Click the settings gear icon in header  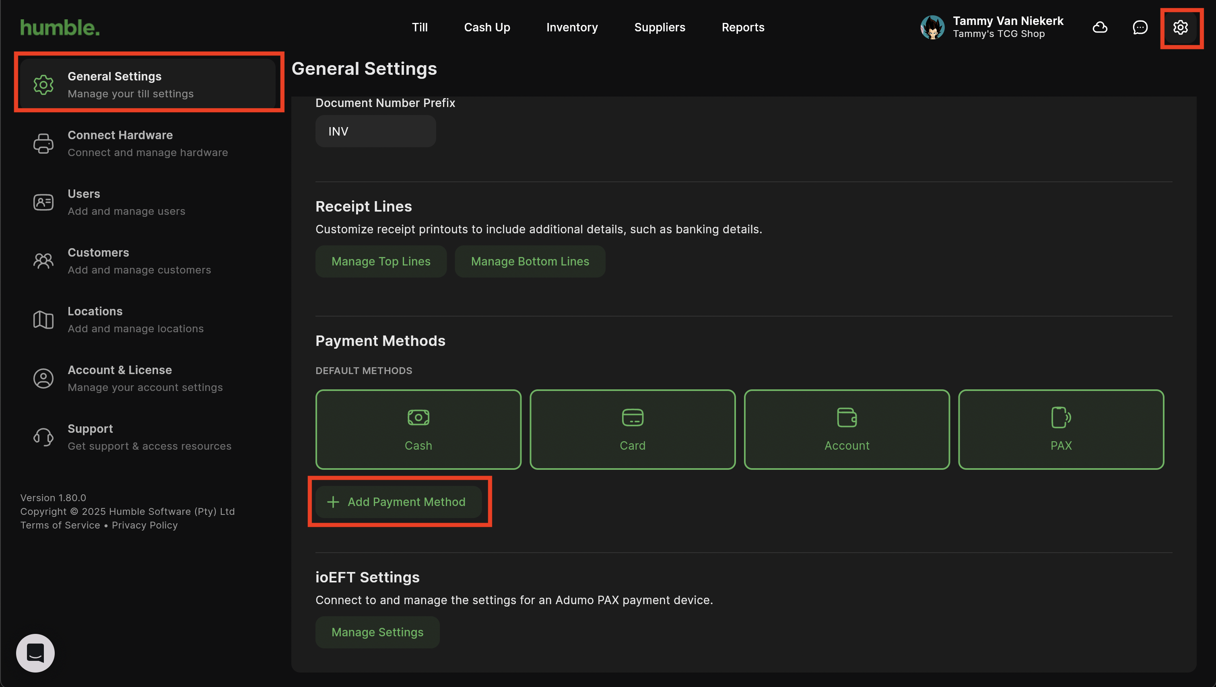coord(1180,27)
